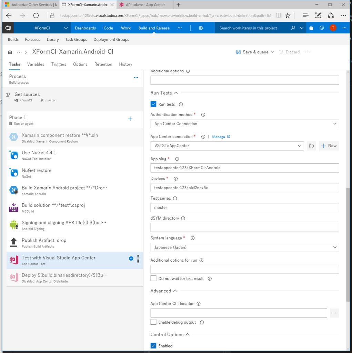The image size is (352, 353).
Task: Click info icon next to Authentication method
Action: 203,115
